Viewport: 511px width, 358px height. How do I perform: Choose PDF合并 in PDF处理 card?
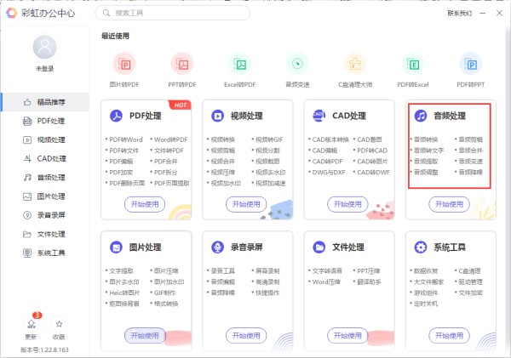(166, 162)
